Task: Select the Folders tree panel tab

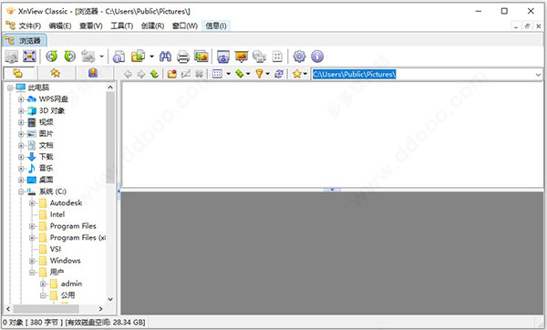Action: [x=18, y=73]
